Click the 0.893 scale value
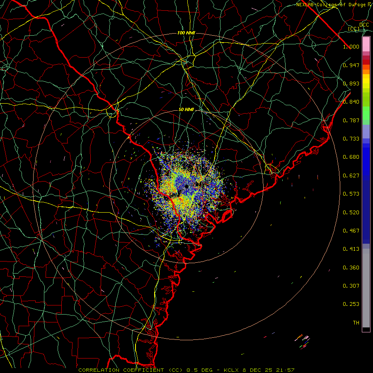373x373 pixels. (351, 83)
